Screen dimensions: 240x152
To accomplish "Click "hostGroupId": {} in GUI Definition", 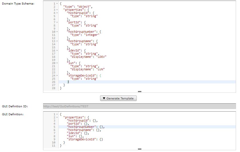I will click(x=82, y=120).
